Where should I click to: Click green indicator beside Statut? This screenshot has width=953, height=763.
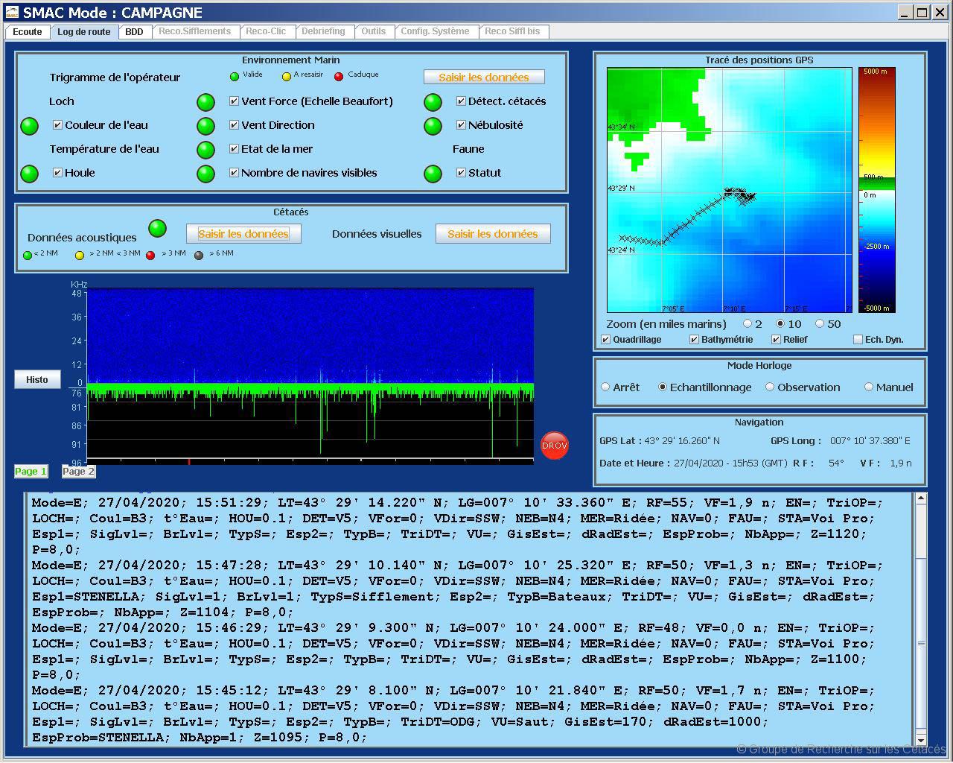[433, 174]
